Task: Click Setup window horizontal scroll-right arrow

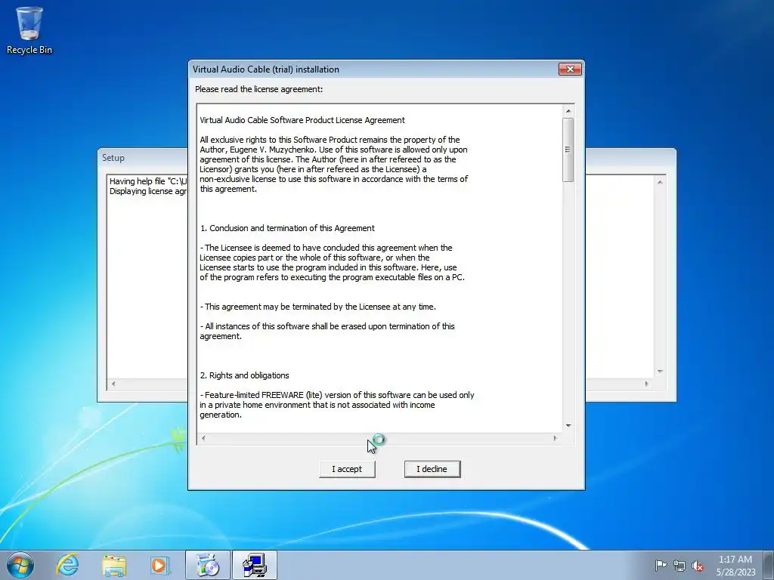Action: click(646, 384)
